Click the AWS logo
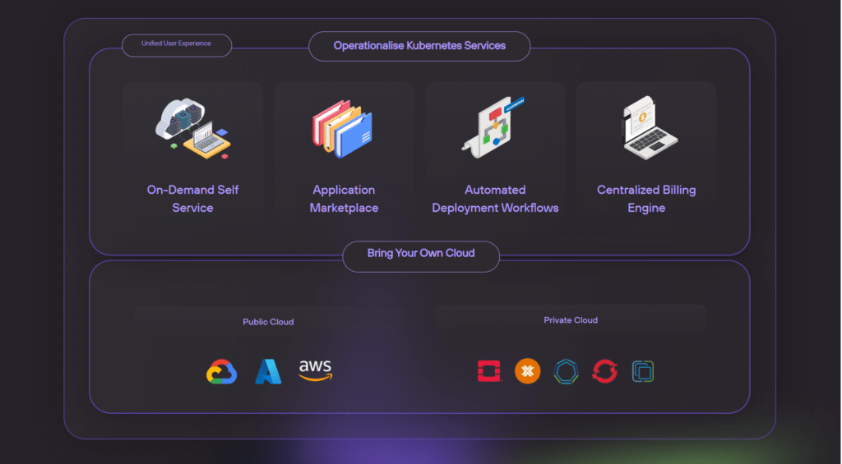 315,370
